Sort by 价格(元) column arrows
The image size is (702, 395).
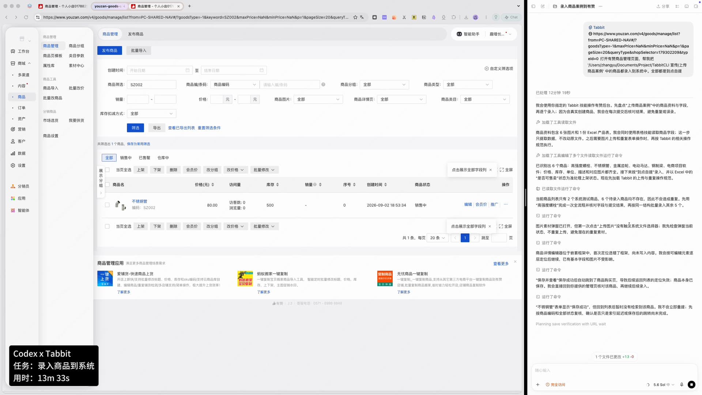(212, 185)
